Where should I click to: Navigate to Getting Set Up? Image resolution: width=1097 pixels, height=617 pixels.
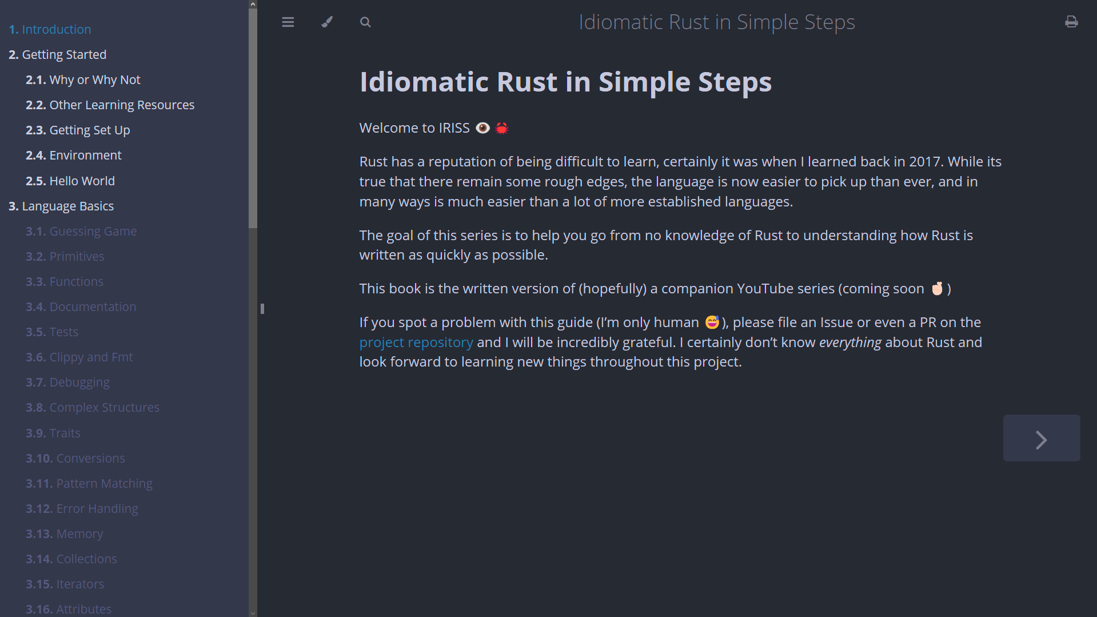click(78, 130)
